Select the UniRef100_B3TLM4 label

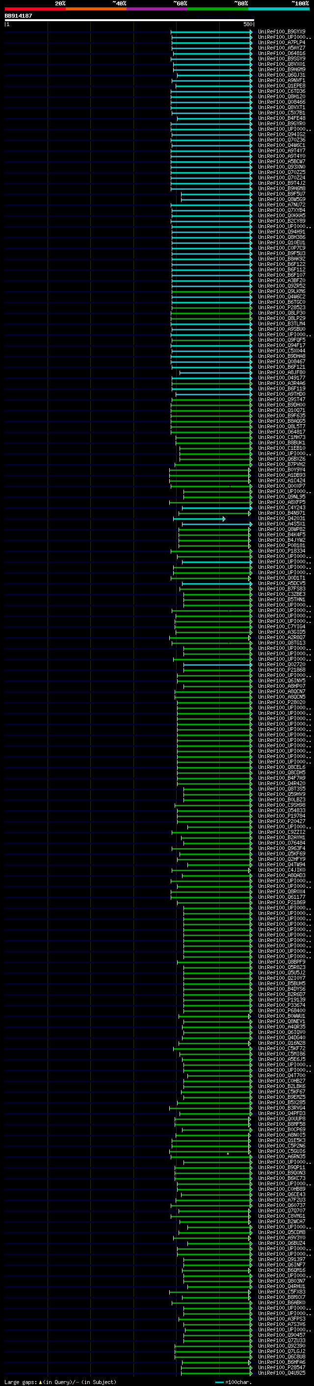click(x=281, y=324)
